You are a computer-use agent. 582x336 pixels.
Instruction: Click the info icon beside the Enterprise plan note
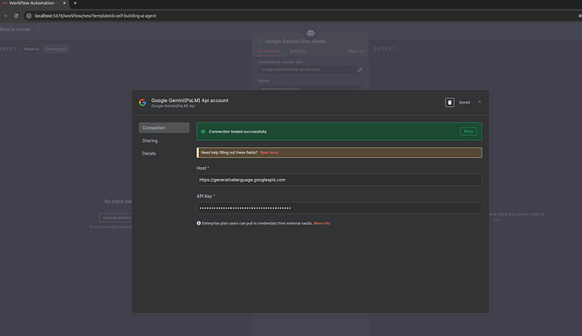tap(198, 224)
